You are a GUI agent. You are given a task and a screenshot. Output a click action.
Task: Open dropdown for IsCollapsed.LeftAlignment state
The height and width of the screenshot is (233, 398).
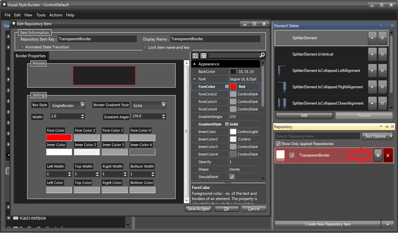(x=372, y=71)
